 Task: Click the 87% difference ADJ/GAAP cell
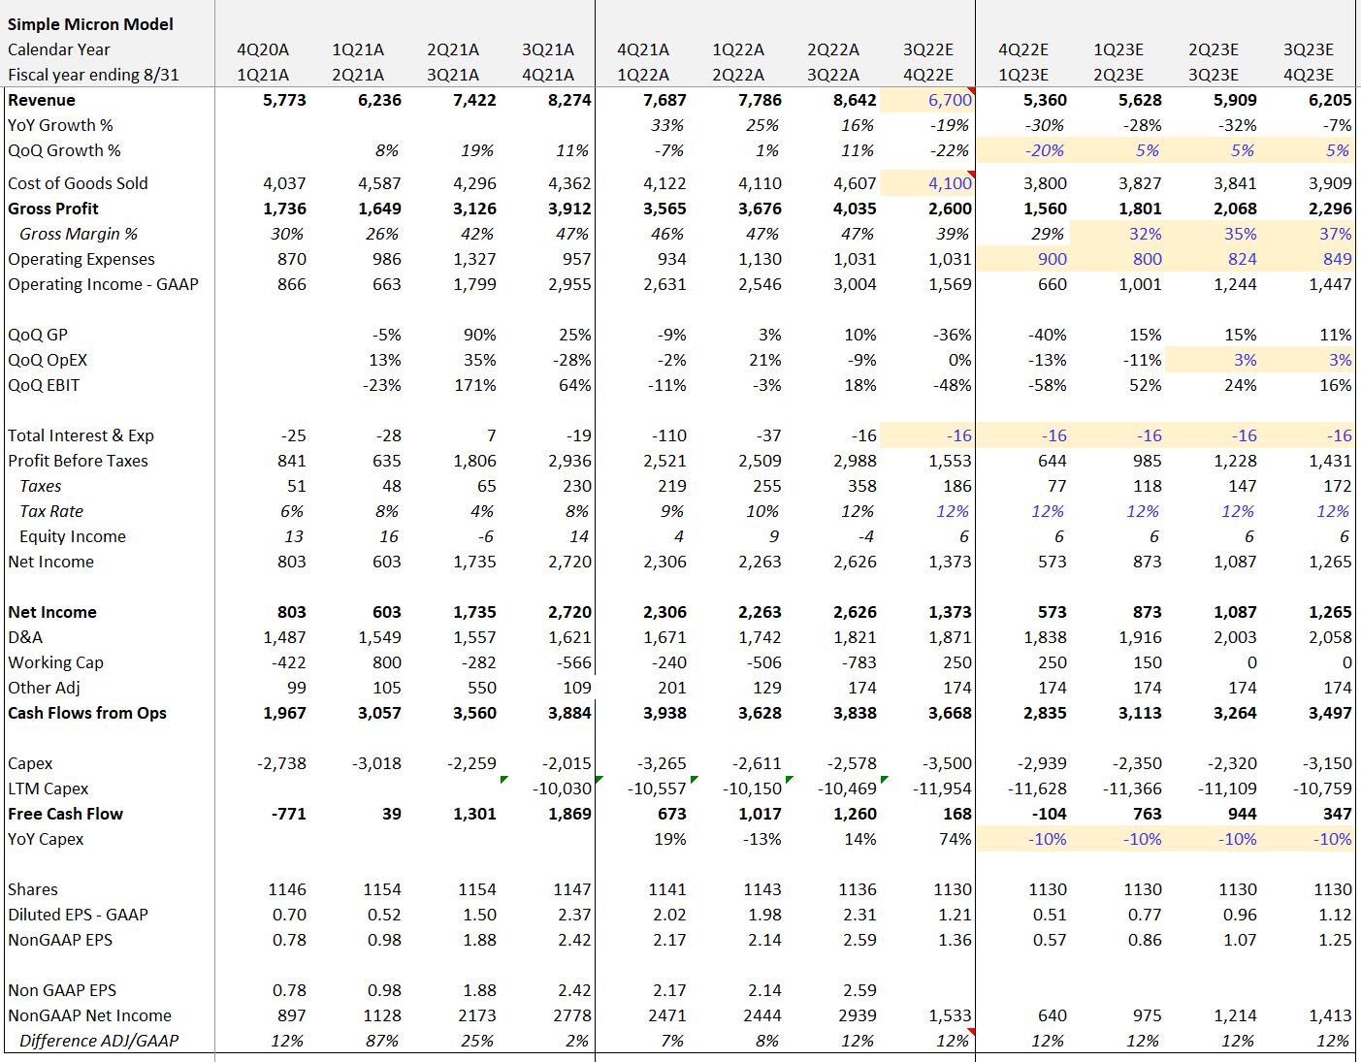click(382, 1041)
